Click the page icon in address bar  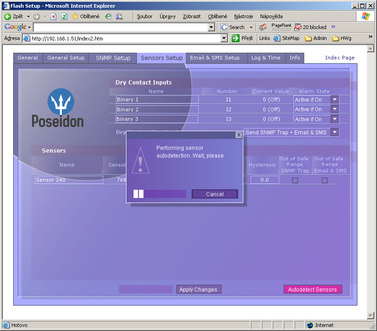point(26,38)
